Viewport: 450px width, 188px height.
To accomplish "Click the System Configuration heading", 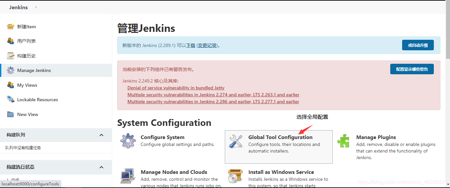I will pyautogui.click(x=164, y=123).
